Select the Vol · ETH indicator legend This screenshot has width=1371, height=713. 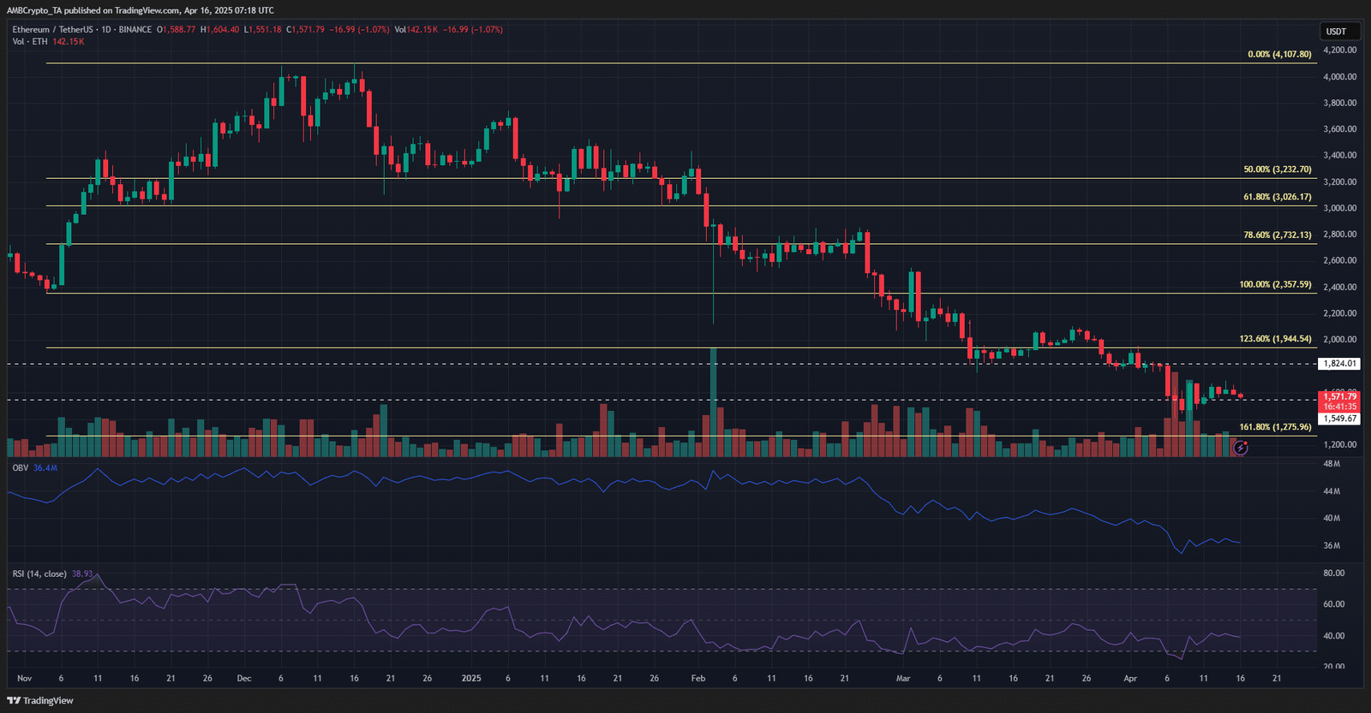[30, 42]
